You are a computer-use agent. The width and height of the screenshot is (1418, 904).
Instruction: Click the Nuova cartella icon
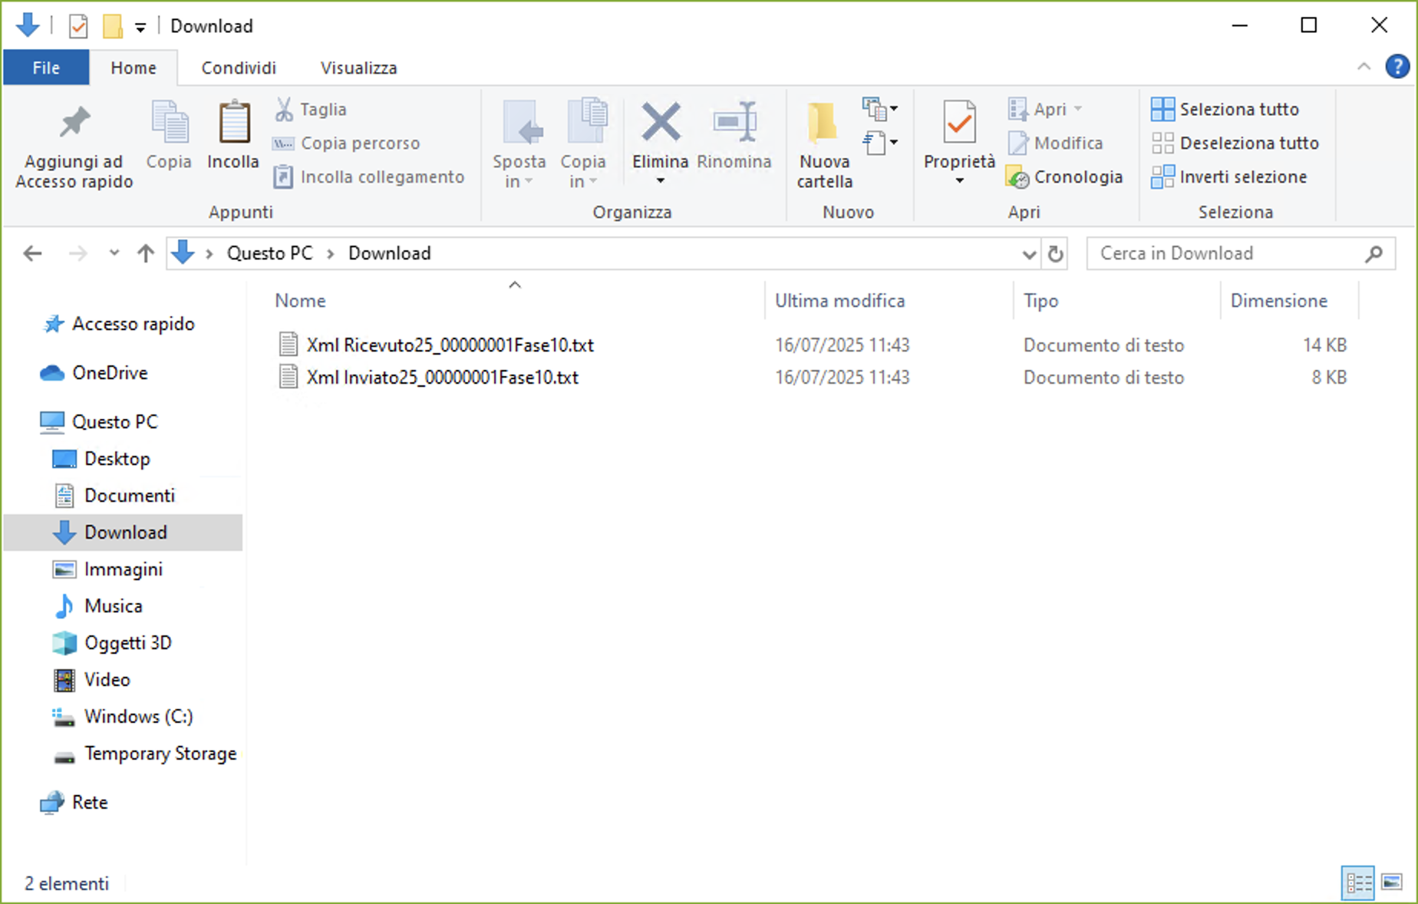[x=823, y=123]
